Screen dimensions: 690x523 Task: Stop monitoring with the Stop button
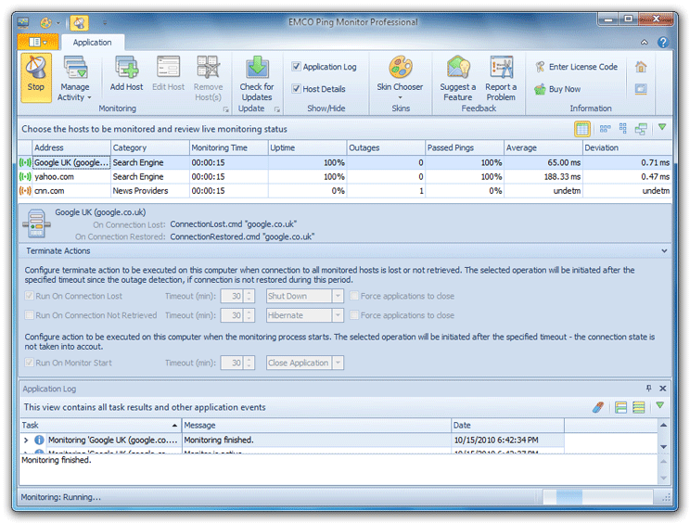pyautogui.click(x=35, y=77)
